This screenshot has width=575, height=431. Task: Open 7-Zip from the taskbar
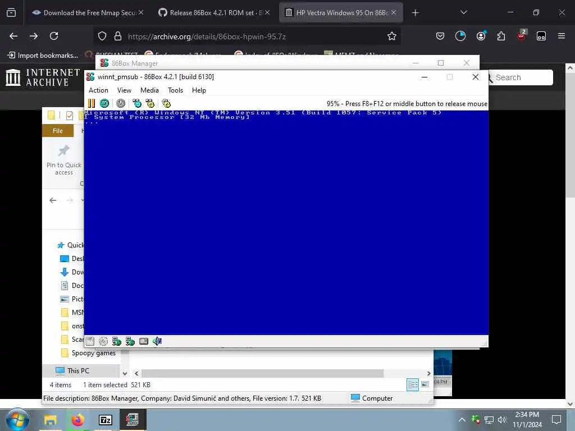[105, 420]
